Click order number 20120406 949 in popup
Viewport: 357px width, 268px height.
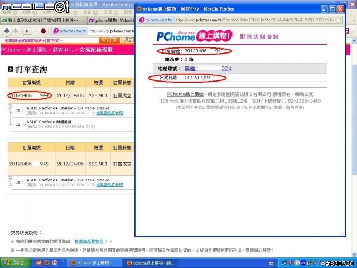pyautogui.click(x=204, y=51)
